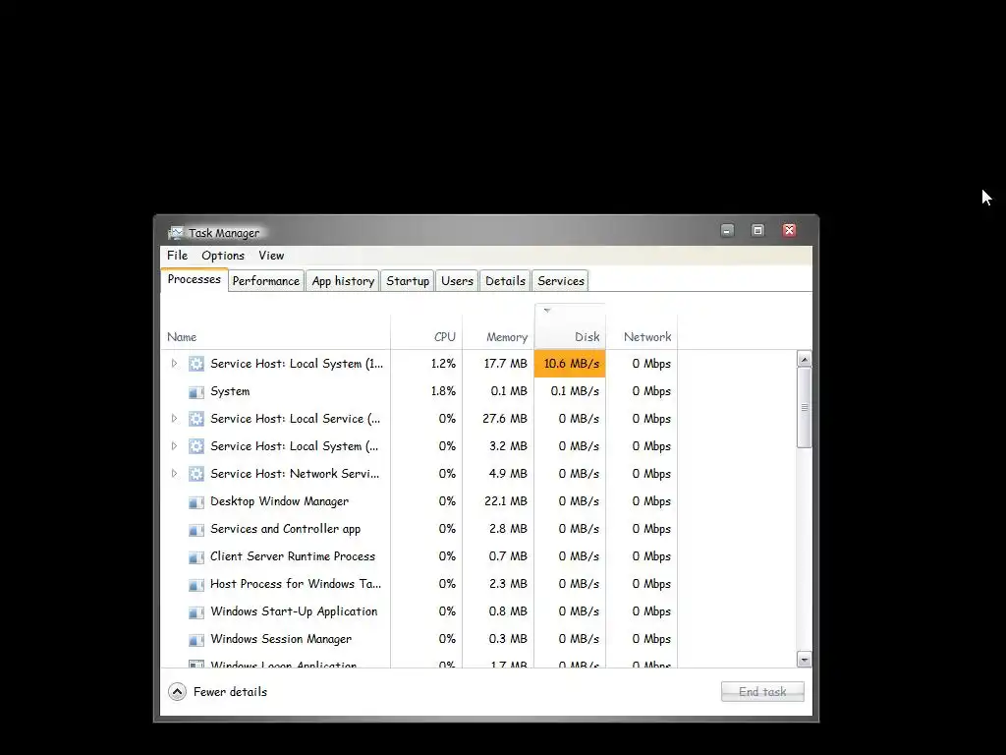Click gear icon of Service Host: Local System 3.2 MB row

[196, 446]
